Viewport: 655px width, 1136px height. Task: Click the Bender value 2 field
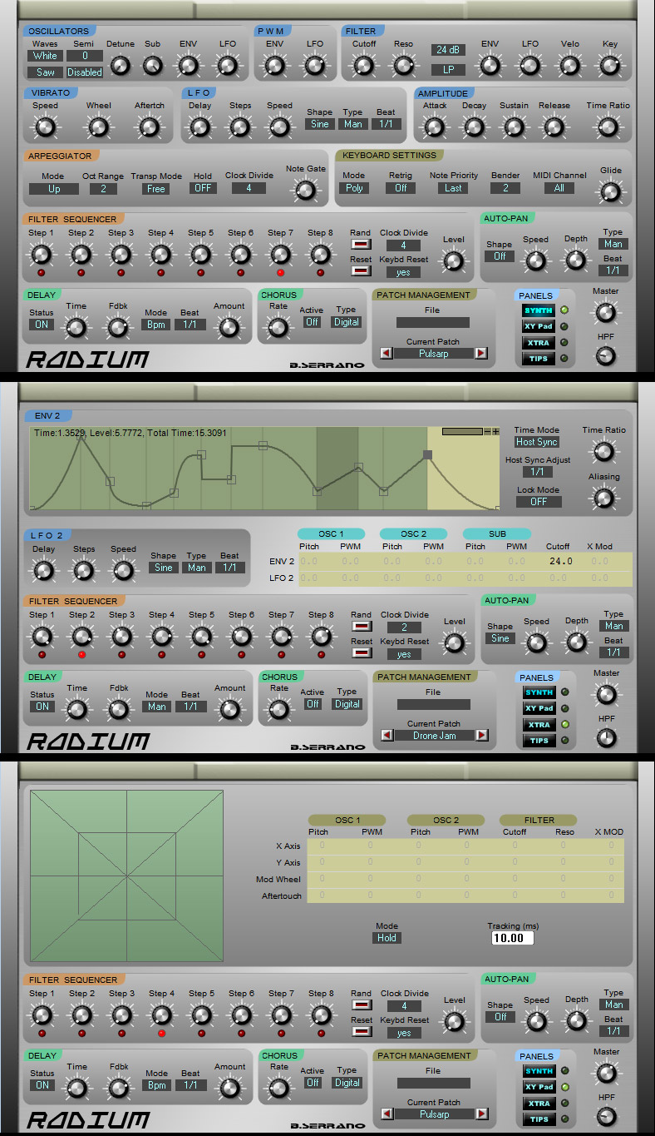click(505, 188)
